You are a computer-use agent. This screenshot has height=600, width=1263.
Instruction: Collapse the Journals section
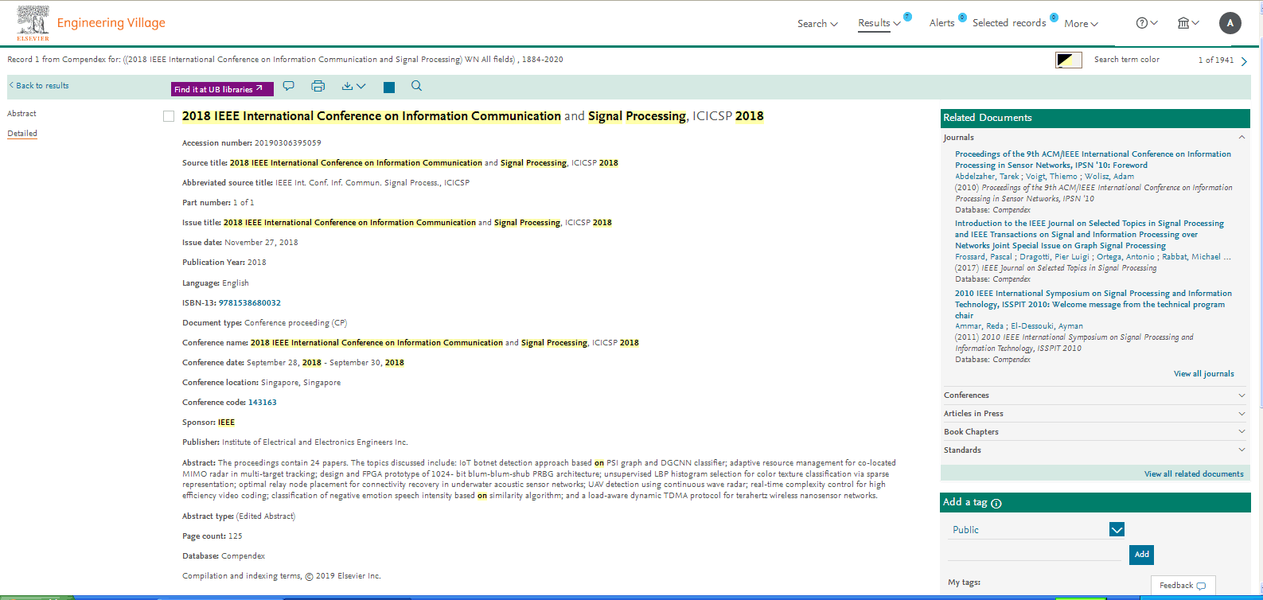coord(1242,138)
